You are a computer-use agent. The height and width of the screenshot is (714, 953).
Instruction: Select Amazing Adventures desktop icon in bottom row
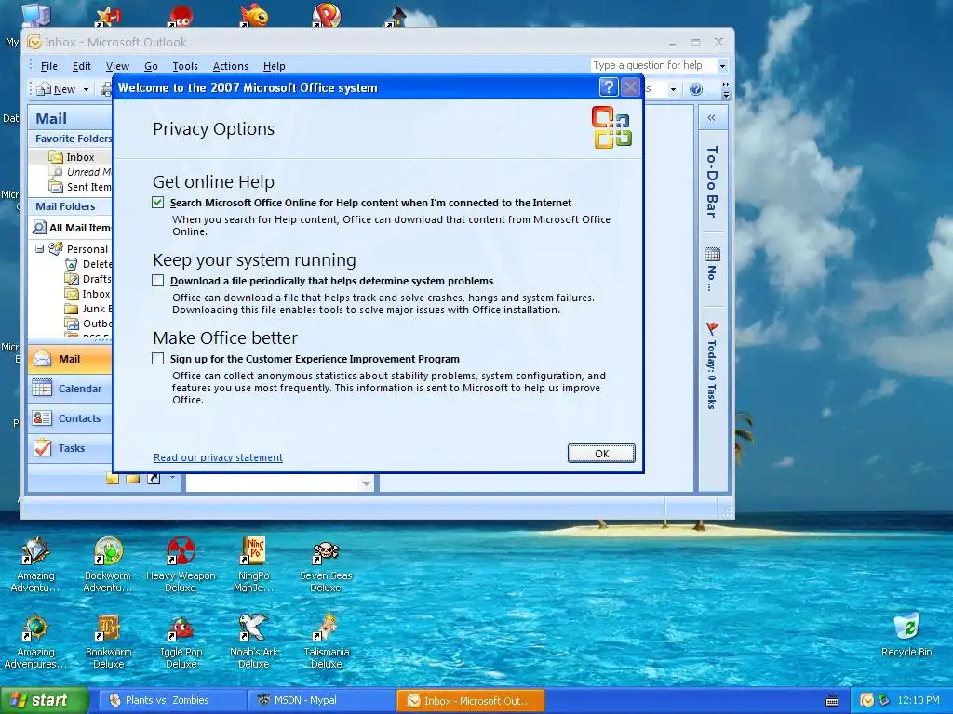pos(35,641)
